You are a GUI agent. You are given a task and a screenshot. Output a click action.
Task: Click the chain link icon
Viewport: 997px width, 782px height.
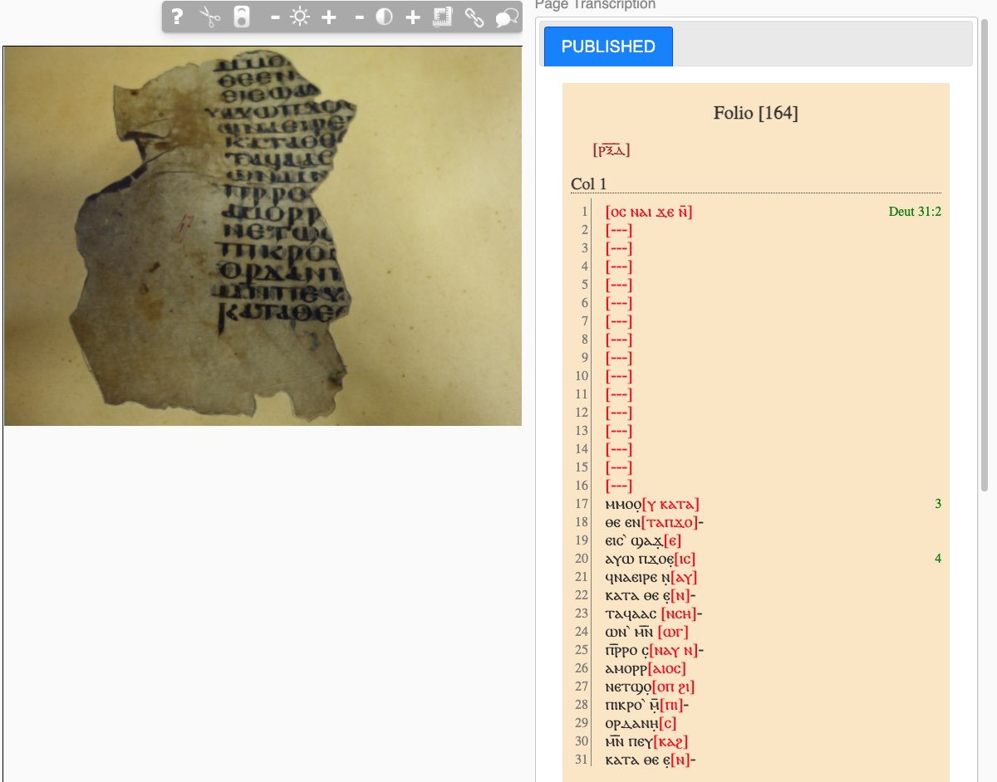tap(474, 17)
